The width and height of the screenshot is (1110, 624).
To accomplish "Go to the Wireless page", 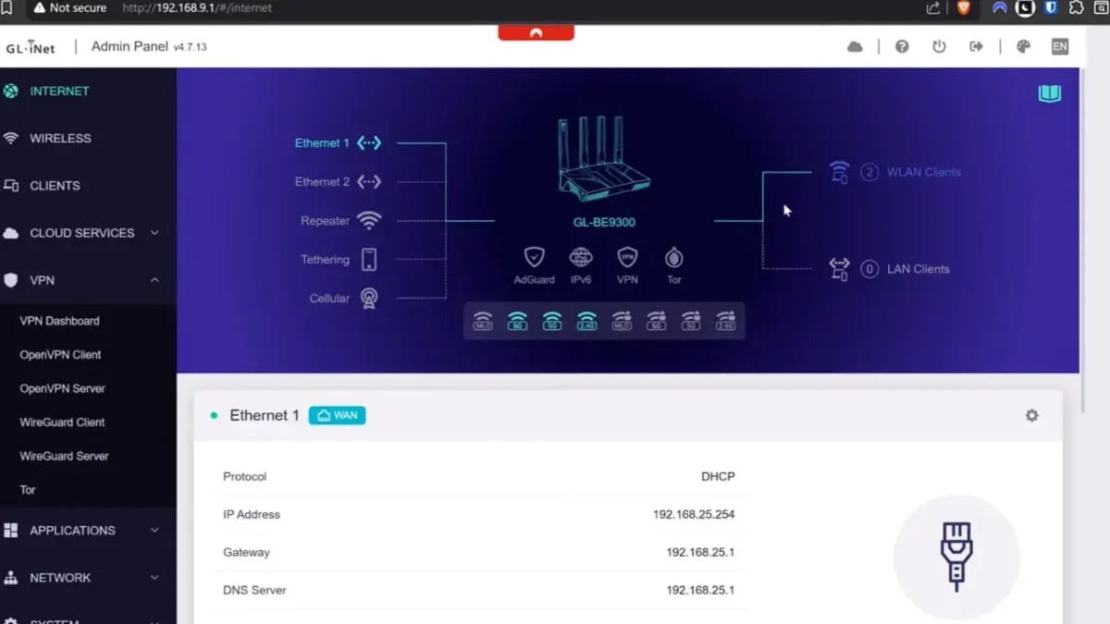I will (x=60, y=139).
